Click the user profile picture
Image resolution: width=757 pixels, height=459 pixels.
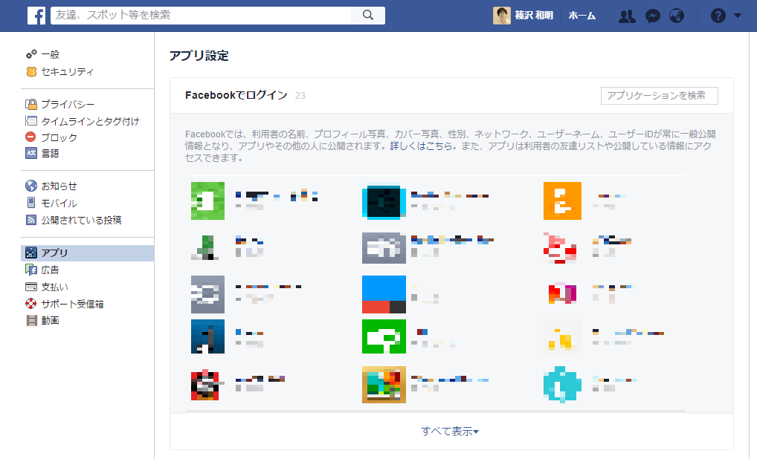point(502,16)
